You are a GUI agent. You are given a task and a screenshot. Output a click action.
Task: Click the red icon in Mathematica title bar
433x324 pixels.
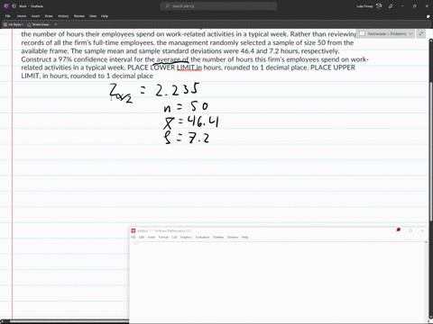(x=399, y=229)
